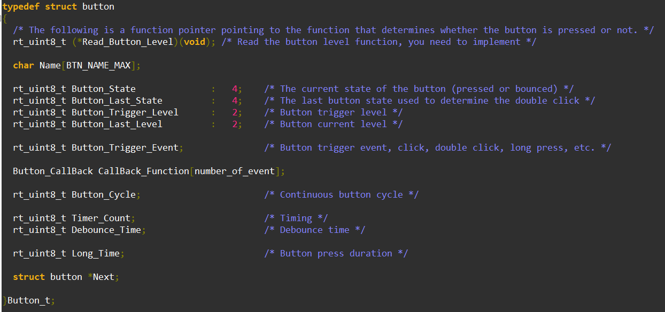Click the Button_Trigger_Level field name
Screen dimensions: 665x312
tap(125, 112)
